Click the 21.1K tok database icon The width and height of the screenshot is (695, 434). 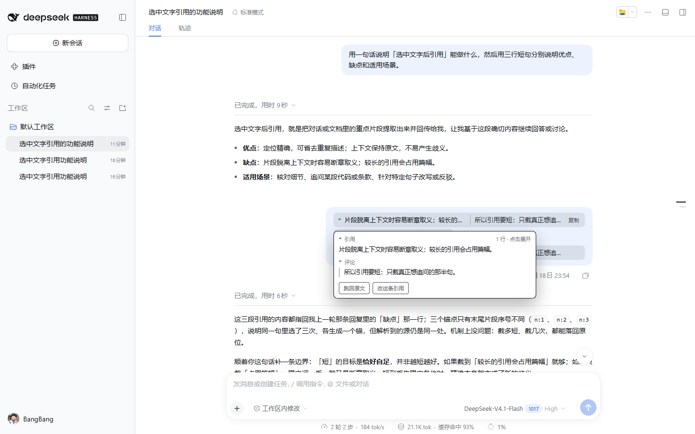(x=401, y=427)
